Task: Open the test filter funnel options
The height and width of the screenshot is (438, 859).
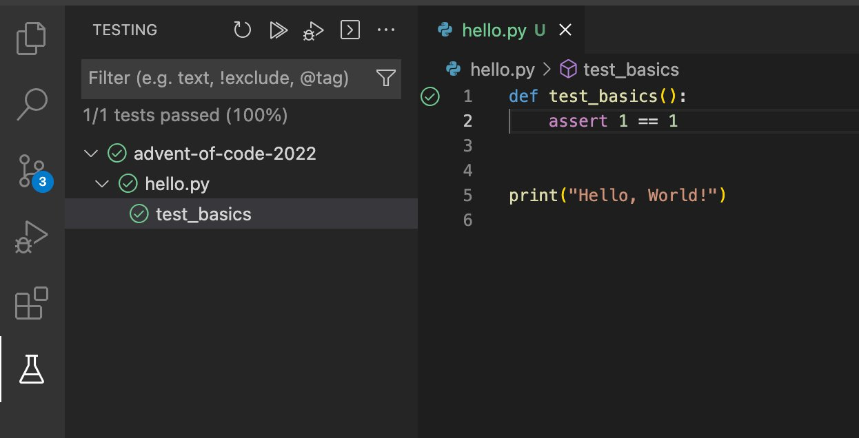Action: point(386,78)
